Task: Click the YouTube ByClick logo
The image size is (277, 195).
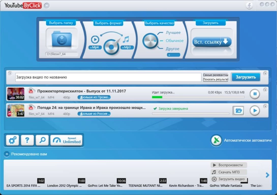Action: [23, 6]
